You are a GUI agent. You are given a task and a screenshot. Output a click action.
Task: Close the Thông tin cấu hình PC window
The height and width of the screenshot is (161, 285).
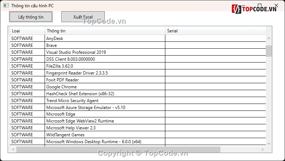point(276,5)
